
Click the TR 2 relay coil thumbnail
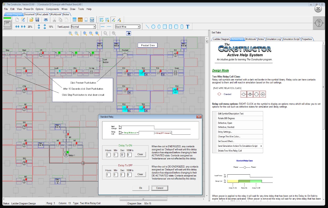[x=319, y=23]
